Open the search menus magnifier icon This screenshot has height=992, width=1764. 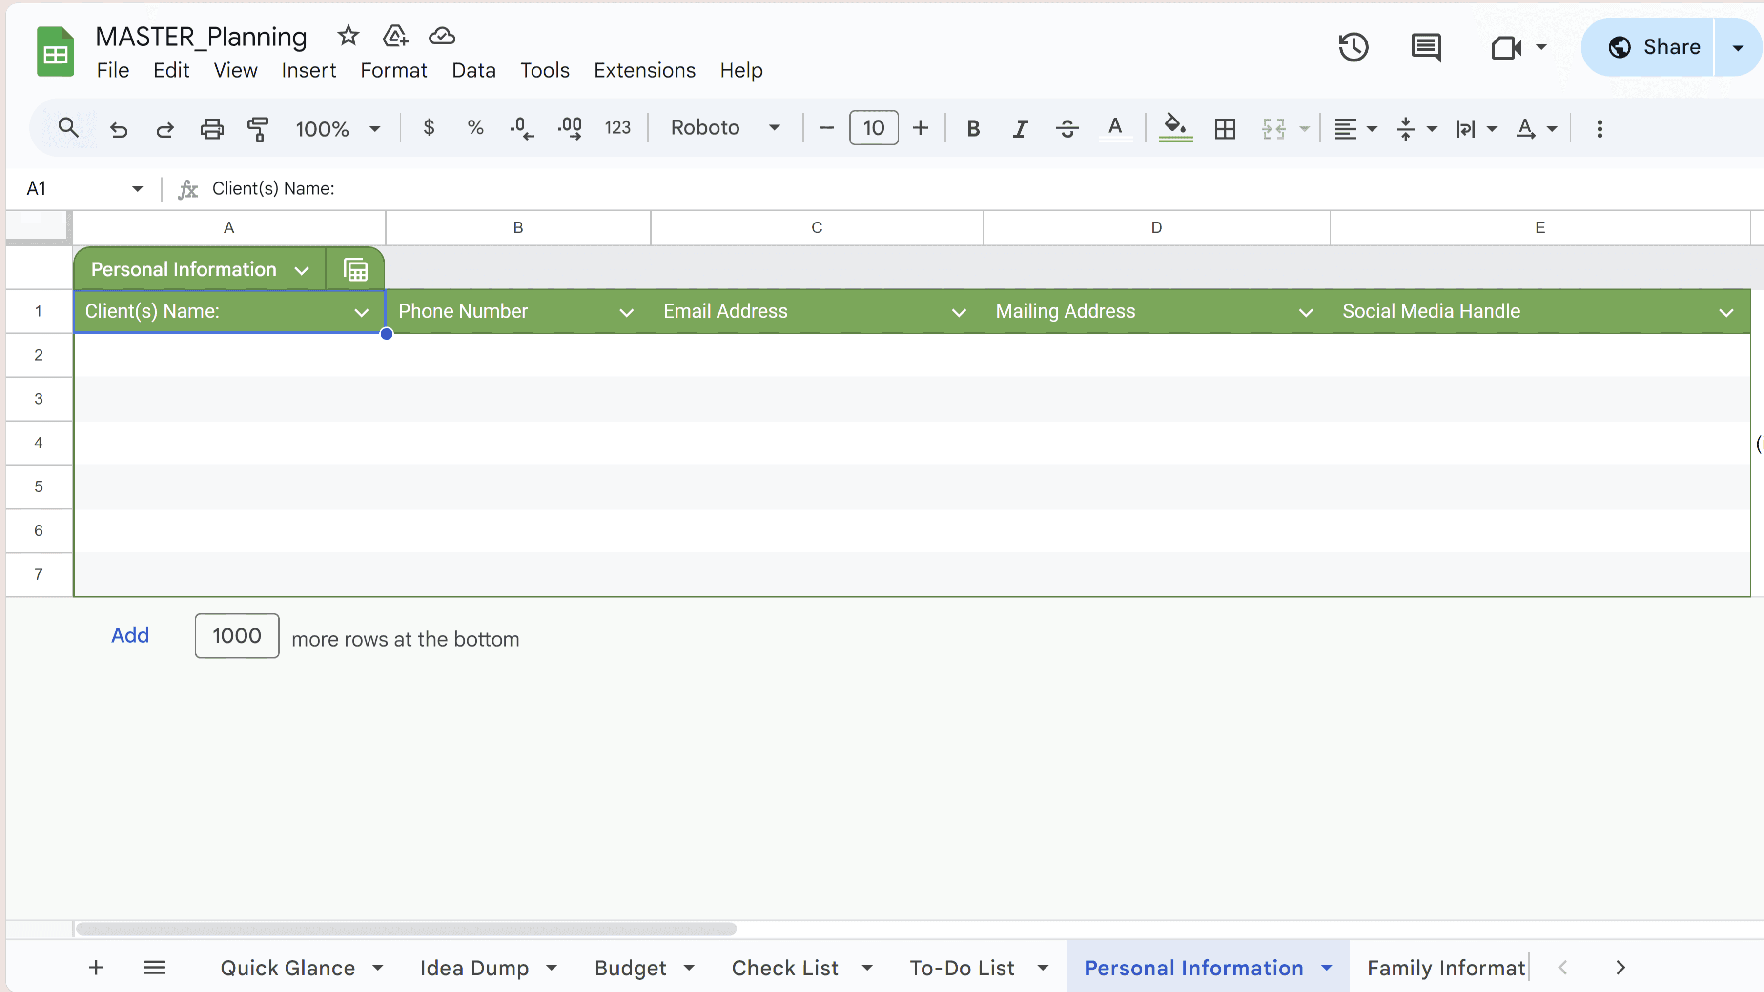click(68, 128)
